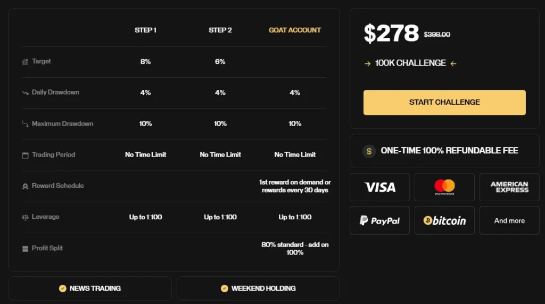
Task: Click the Trading Period calendar icon
Action: click(25, 155)
